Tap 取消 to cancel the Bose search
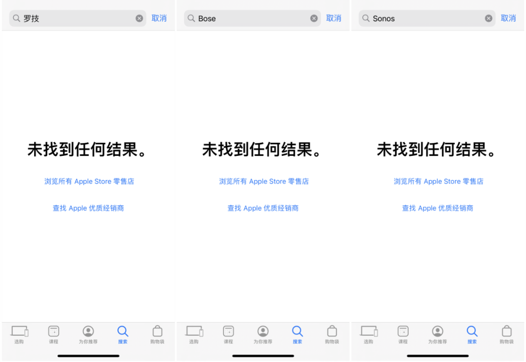 click(334, 18)
